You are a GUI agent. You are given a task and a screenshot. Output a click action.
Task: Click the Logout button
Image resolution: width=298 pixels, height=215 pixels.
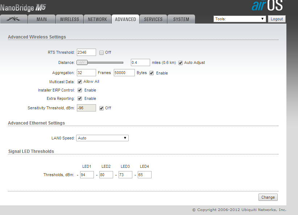point(277,19)
